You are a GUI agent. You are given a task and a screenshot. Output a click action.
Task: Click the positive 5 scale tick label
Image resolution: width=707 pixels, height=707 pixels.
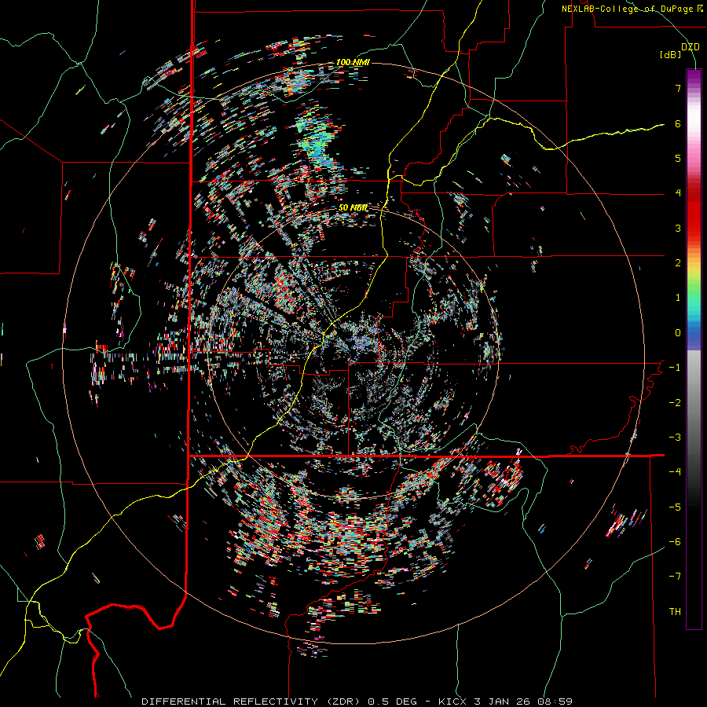click(x=678, y=158)
